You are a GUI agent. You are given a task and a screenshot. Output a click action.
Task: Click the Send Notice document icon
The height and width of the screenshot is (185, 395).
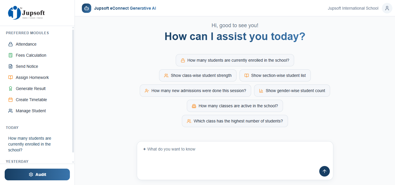pyautogui.click(x=11, y=67)
